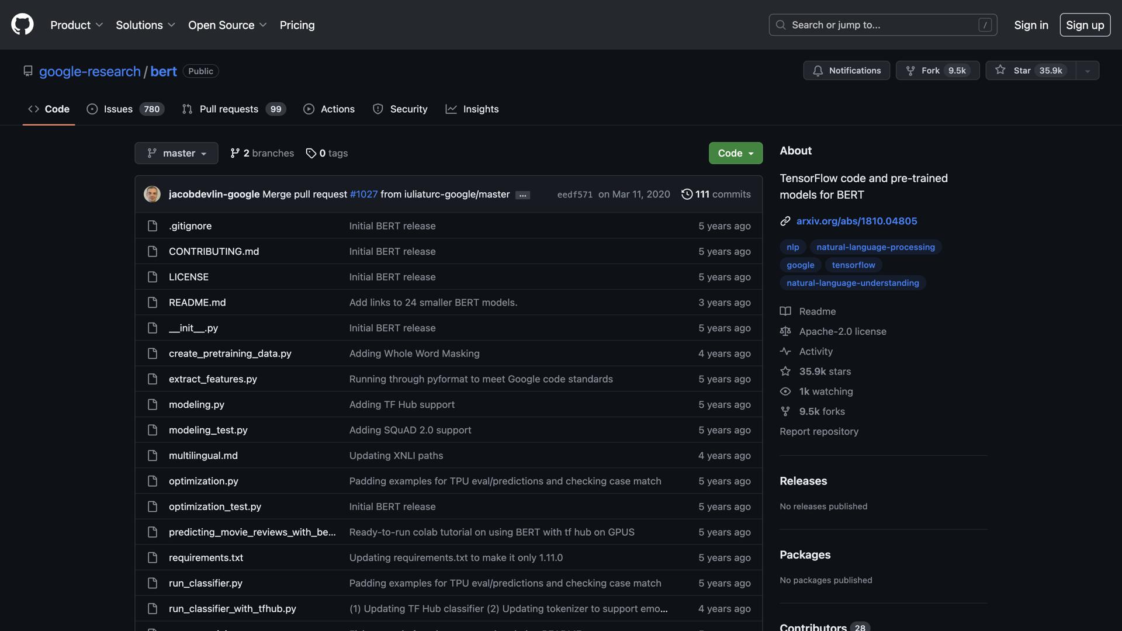
Task: Open the master branch dropdown
Action: pos(176,153)
